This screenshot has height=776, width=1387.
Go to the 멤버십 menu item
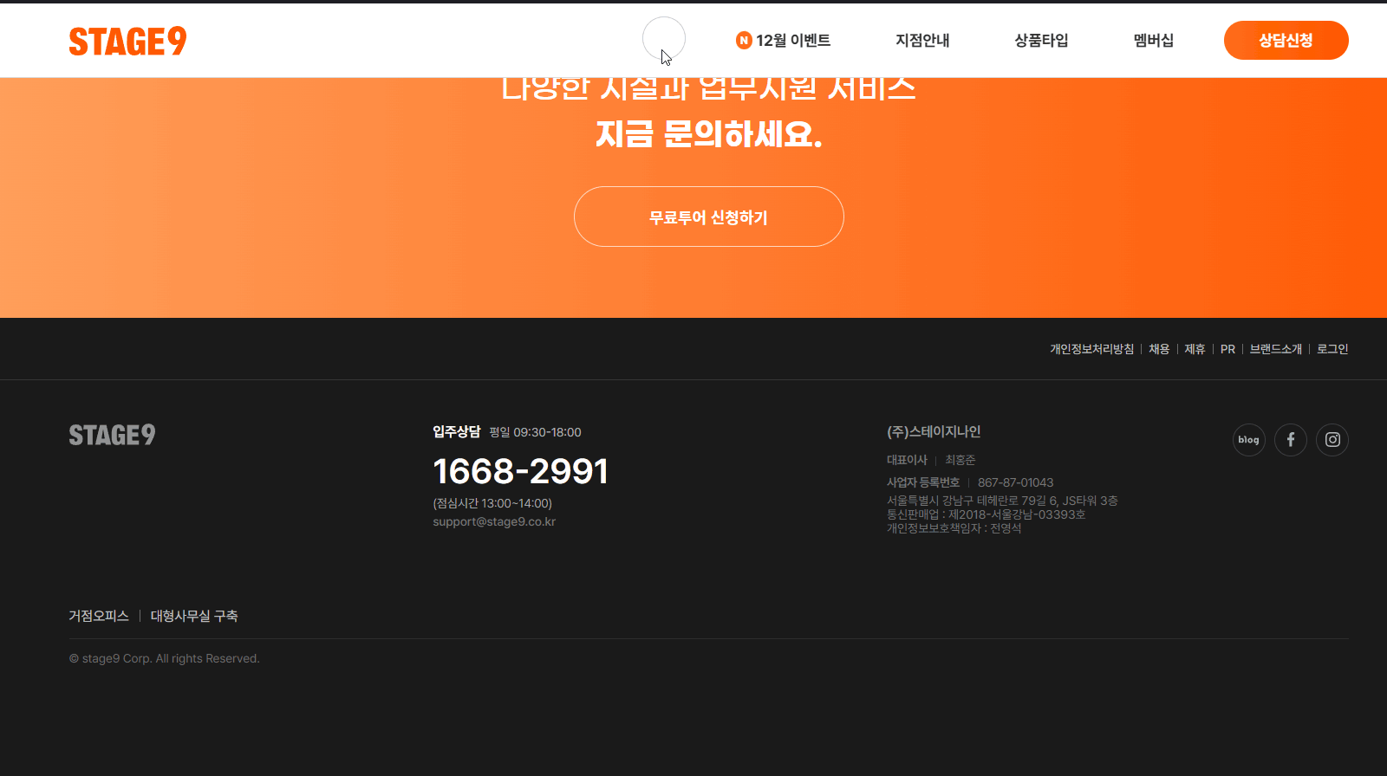1153,41
